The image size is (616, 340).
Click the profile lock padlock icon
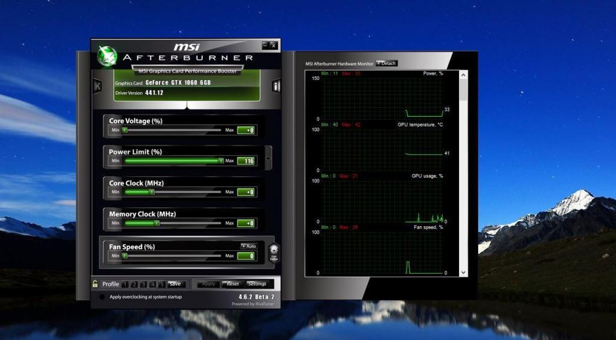(95, 284)
